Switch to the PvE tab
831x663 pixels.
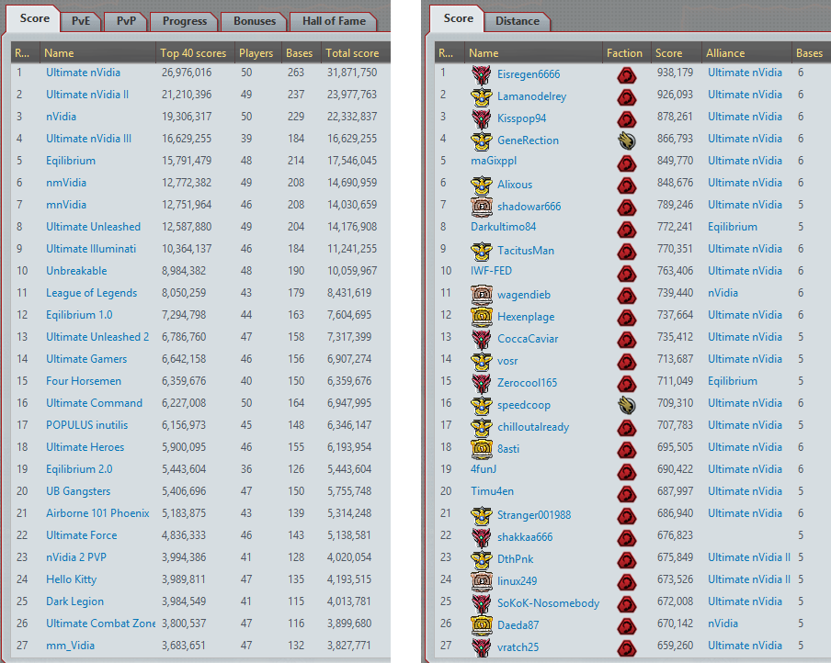80,21
